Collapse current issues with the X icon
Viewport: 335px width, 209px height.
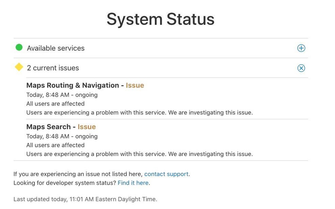(301, 68)
